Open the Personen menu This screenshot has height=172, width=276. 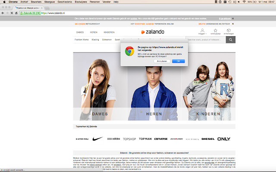95,2
